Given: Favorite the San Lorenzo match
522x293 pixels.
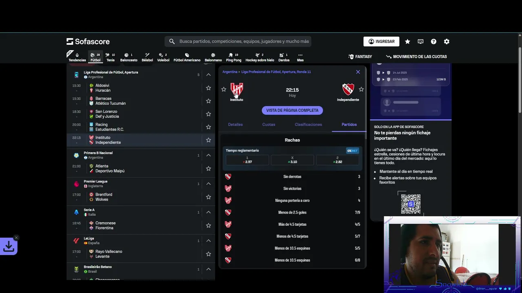Looking at the screenshot, I should 208,114.
